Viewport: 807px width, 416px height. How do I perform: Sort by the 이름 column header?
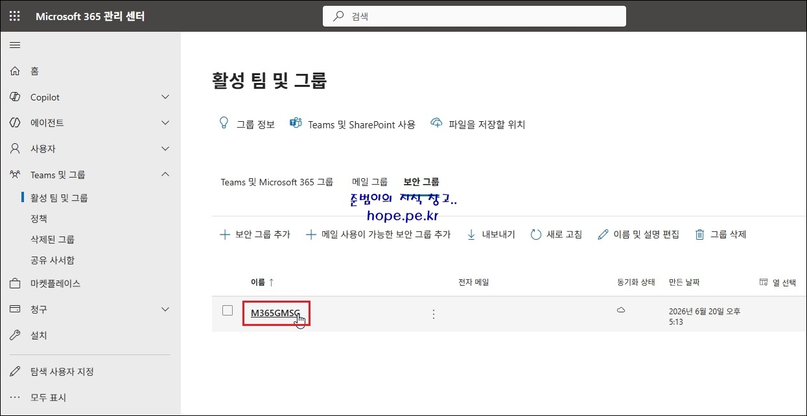coord(263,282)
